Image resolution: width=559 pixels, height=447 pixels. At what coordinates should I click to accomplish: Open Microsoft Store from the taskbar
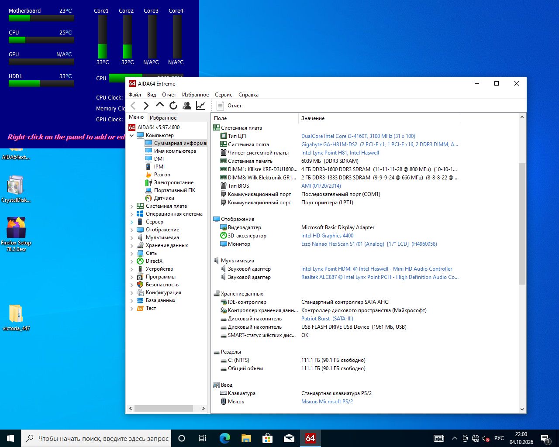[268, 438]
